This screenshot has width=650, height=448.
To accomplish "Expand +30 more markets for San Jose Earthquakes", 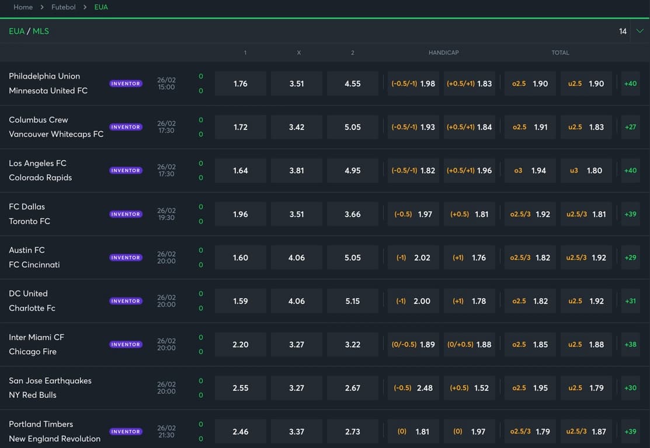I will tap(631, 388).
